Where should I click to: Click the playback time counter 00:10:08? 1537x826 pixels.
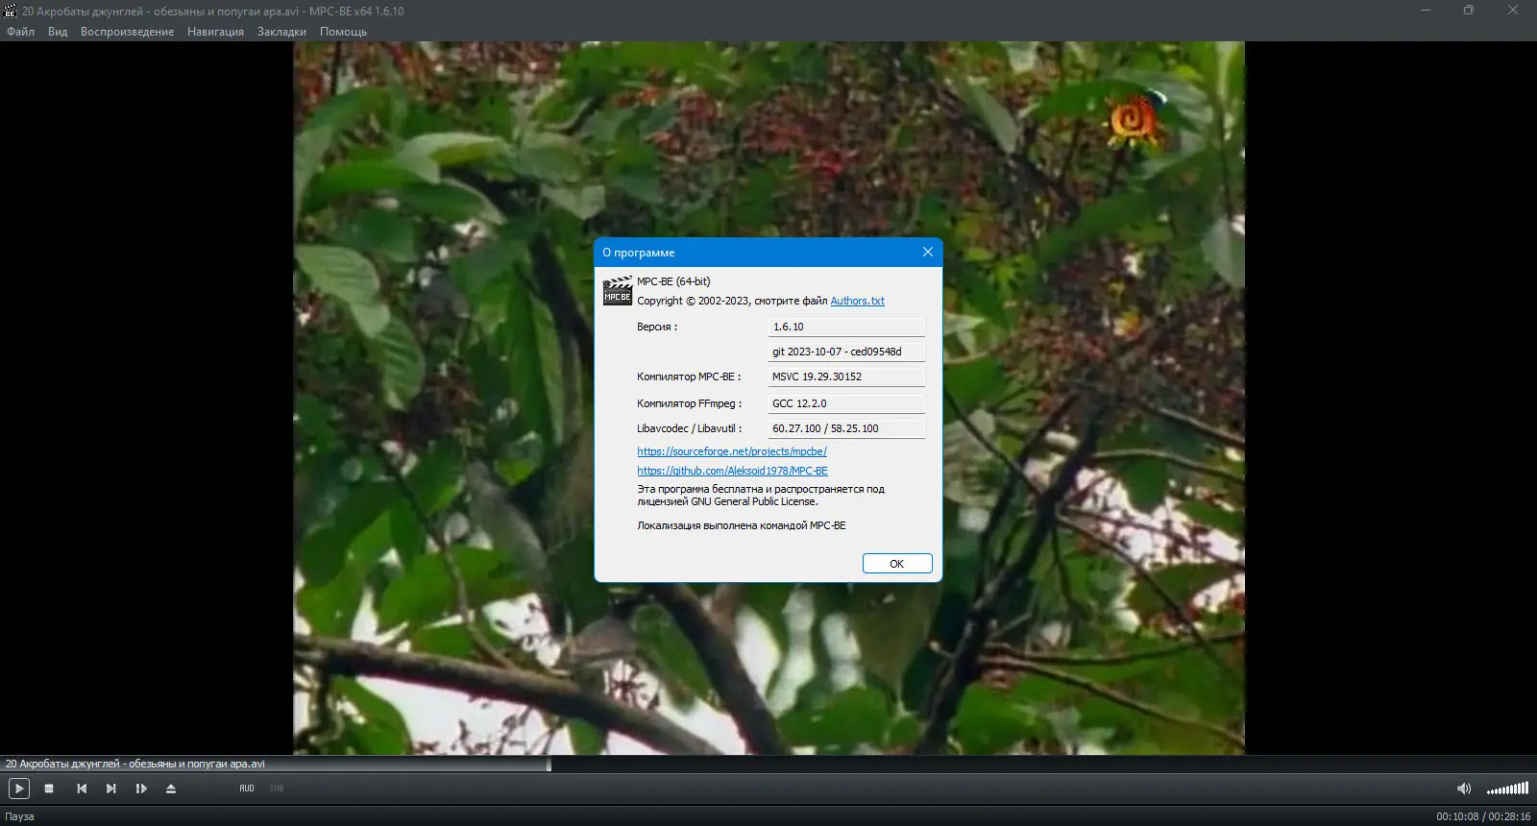click(1457, 816)
